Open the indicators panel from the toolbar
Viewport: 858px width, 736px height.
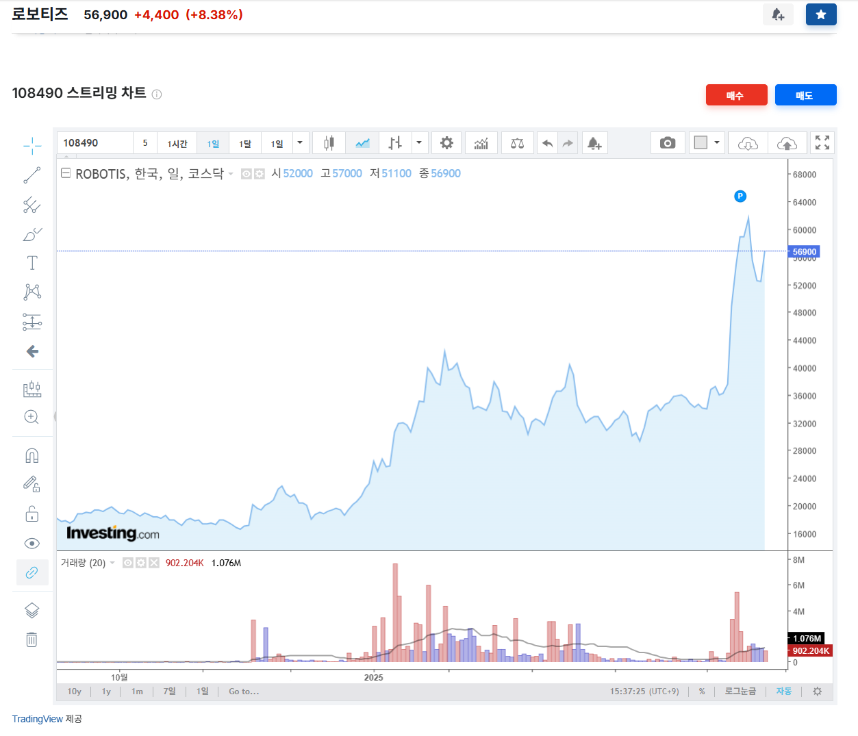point(481,142)
